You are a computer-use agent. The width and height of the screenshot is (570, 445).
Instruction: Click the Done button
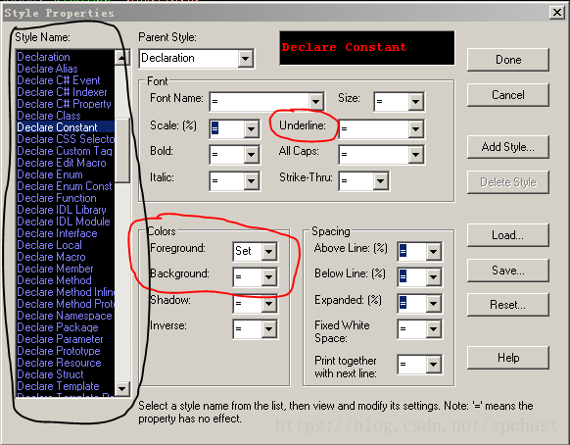(508, 60)
